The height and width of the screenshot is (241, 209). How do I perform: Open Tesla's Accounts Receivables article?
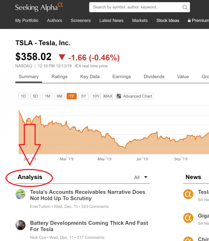(x=88, y=195)
